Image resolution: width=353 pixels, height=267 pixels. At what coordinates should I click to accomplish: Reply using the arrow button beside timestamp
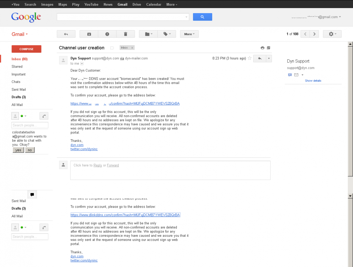[259, 58]
